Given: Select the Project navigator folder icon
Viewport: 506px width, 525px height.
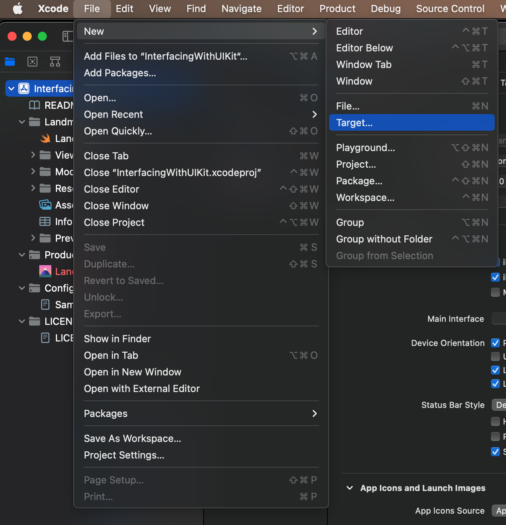Looking at the screenshot, I should [x=10, y=62].
